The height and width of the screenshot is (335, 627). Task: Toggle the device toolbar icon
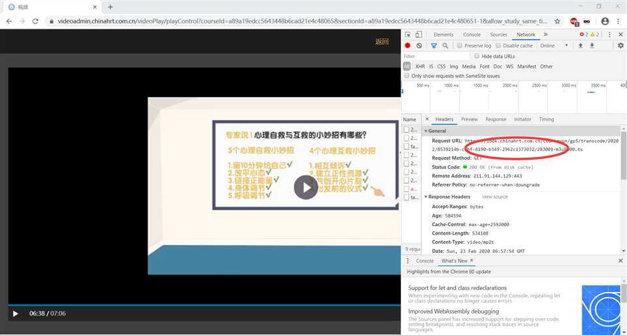[x=419, y=35]
